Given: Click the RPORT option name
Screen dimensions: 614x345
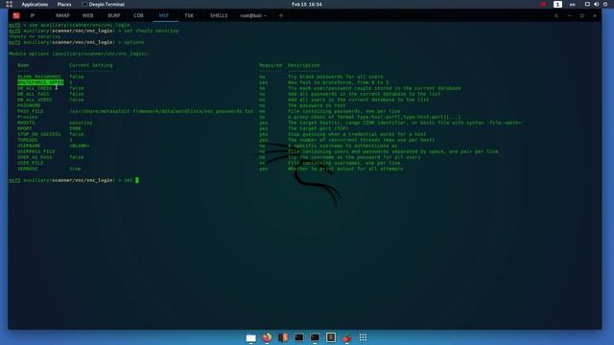Looking at the screenshot, I should tap(24, 128).
